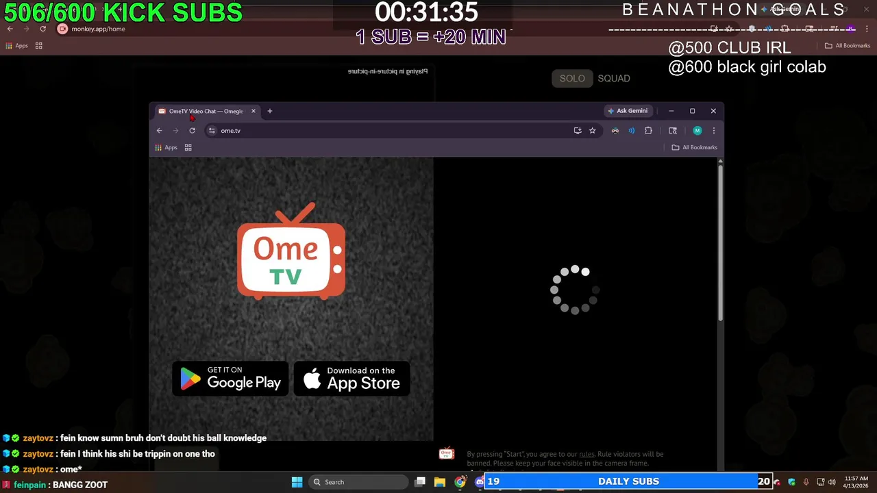Click the tab search icon in OmeTV window
The height and width of the screenshot is (493, 877).
point(673,131)
